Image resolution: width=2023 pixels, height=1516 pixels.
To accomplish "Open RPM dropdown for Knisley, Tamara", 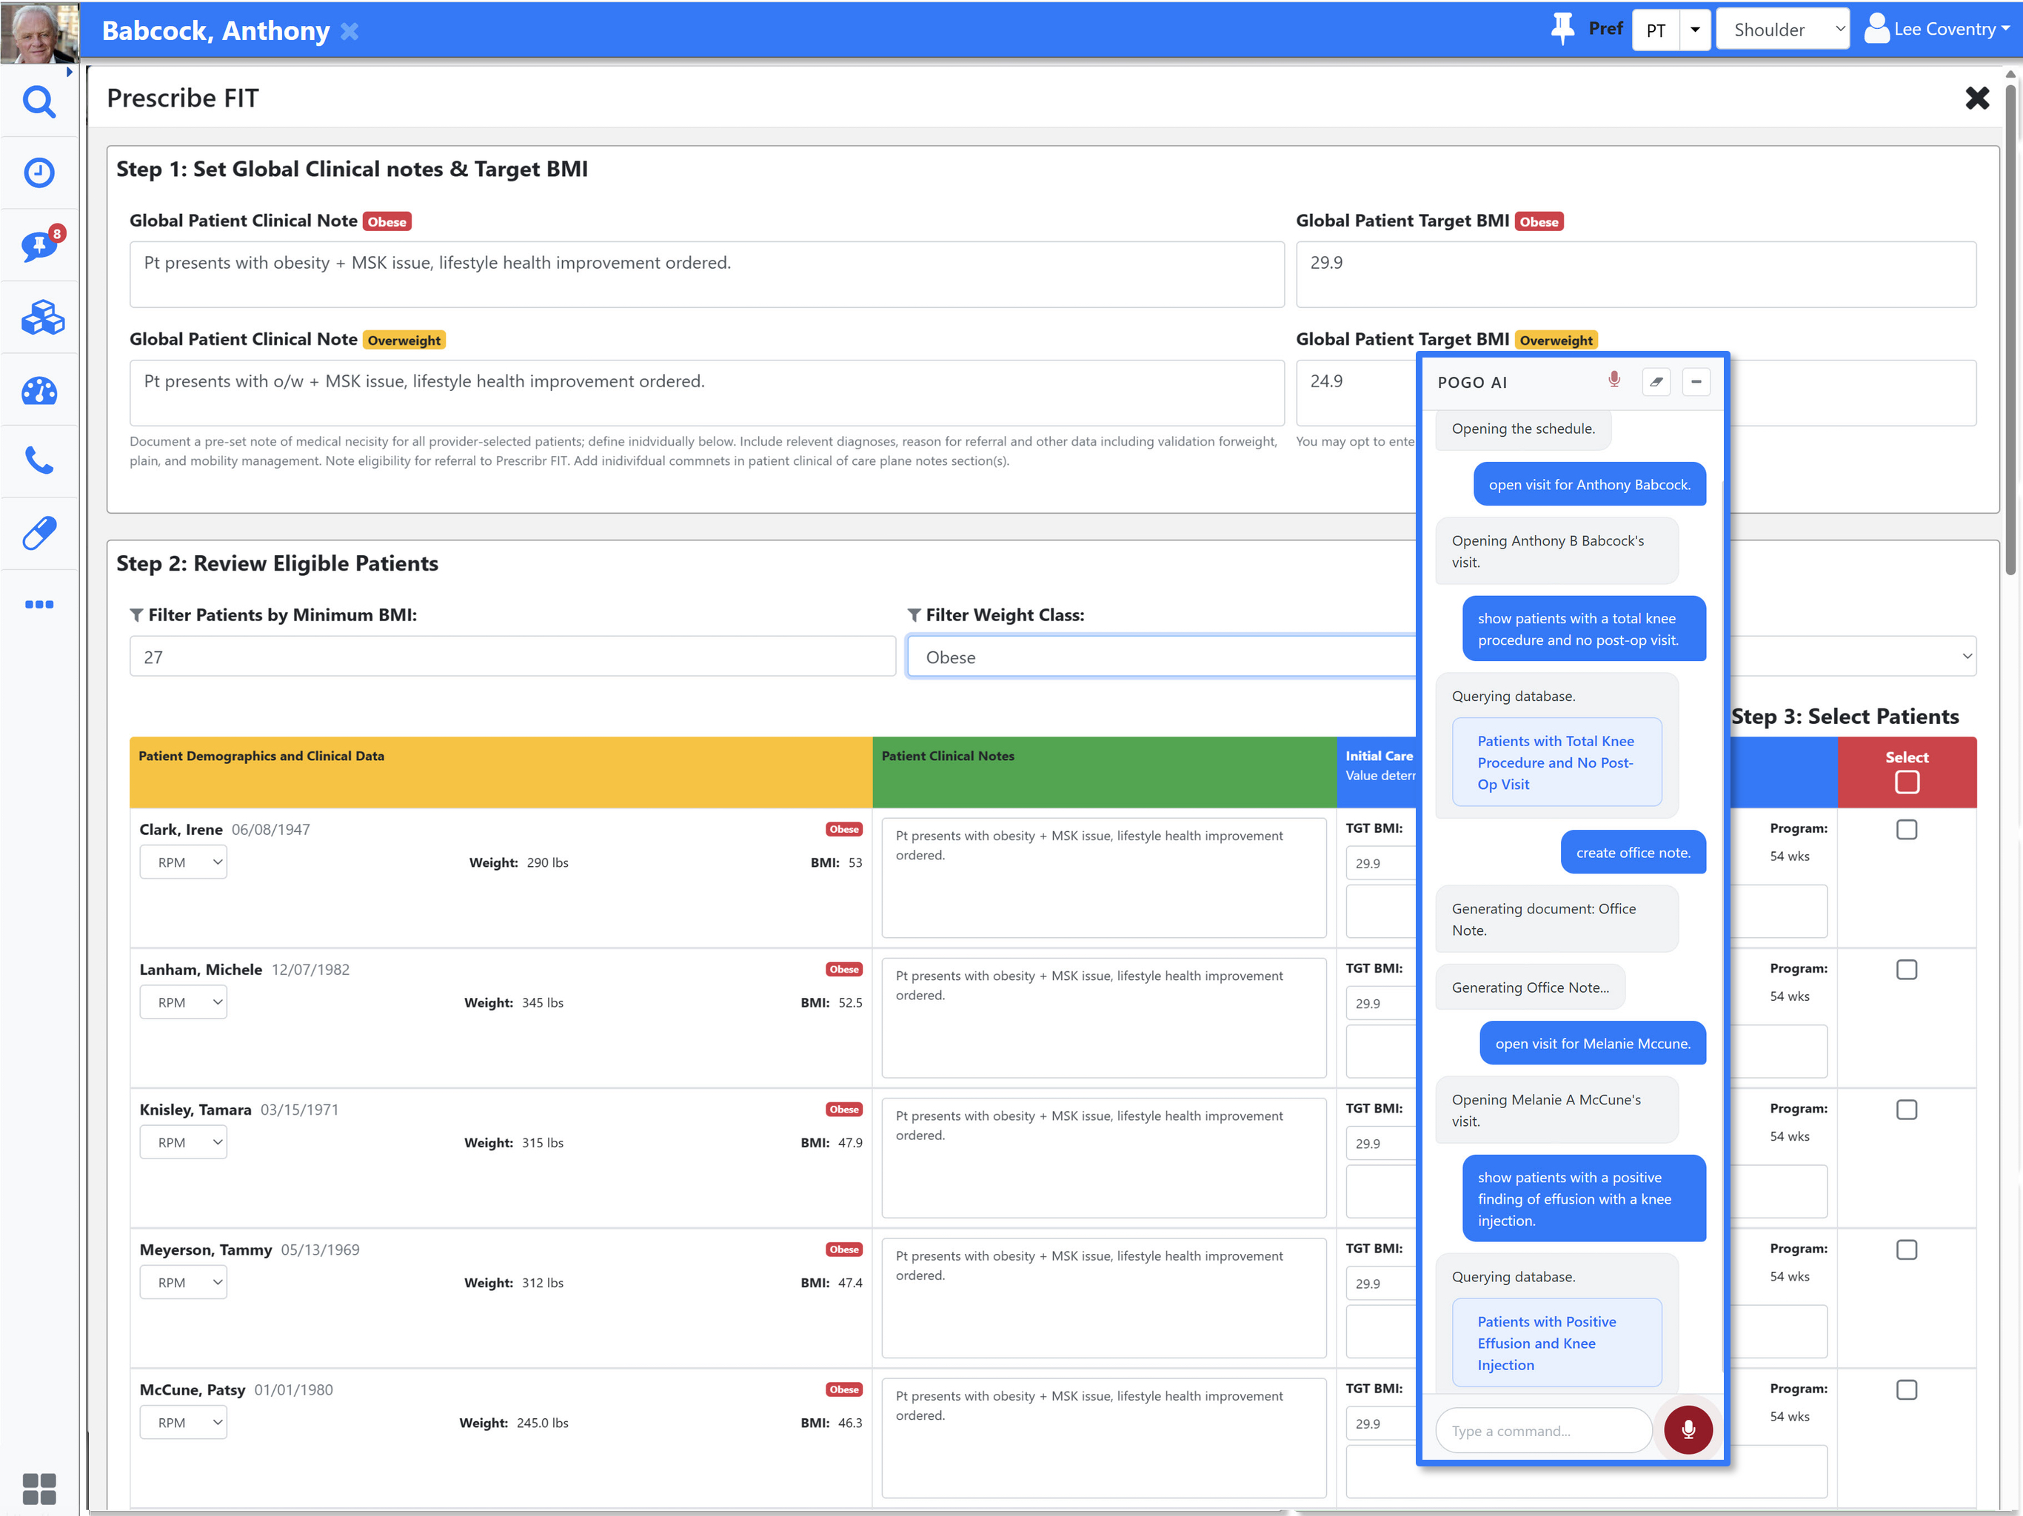I will [x=183, y=1142].
